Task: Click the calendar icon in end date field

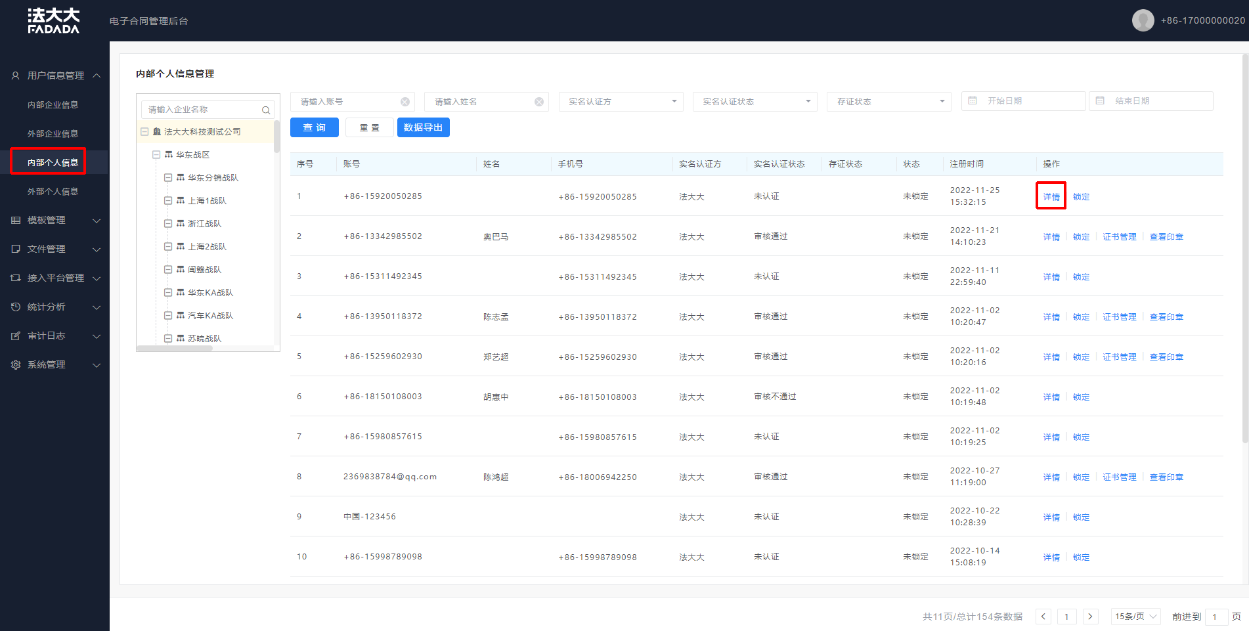Action: click(1100, 101)
